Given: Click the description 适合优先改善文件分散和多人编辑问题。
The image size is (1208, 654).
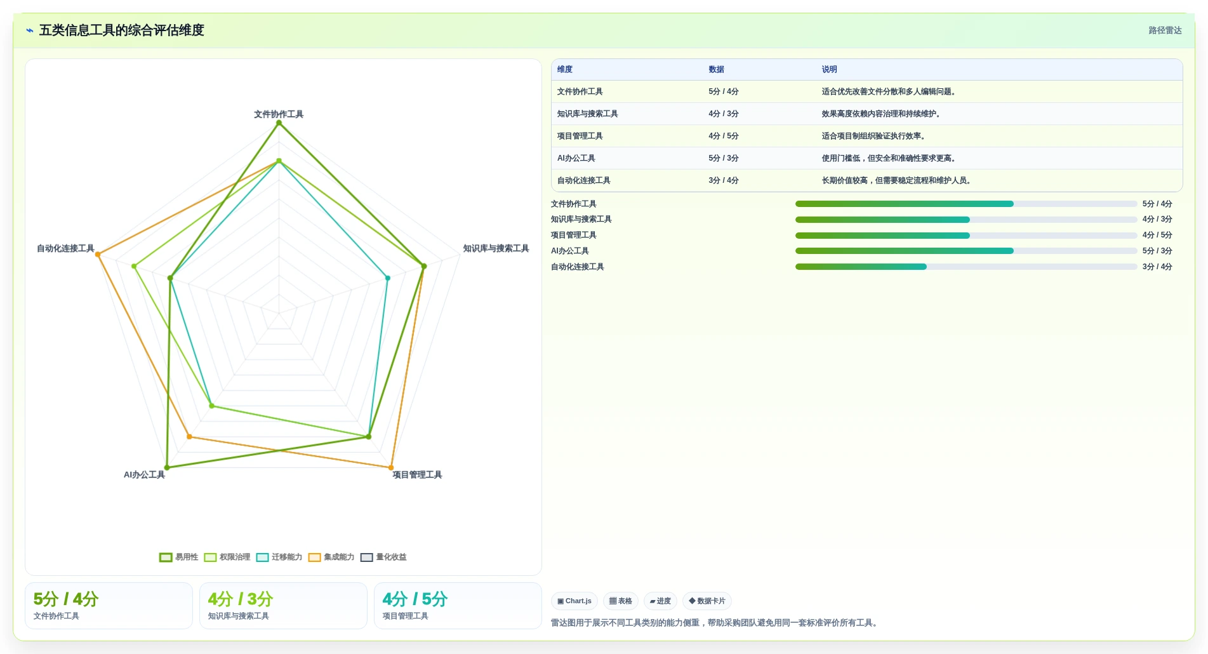Looking at the screenshot, I should pyautogui.click(x=889, y=91).
